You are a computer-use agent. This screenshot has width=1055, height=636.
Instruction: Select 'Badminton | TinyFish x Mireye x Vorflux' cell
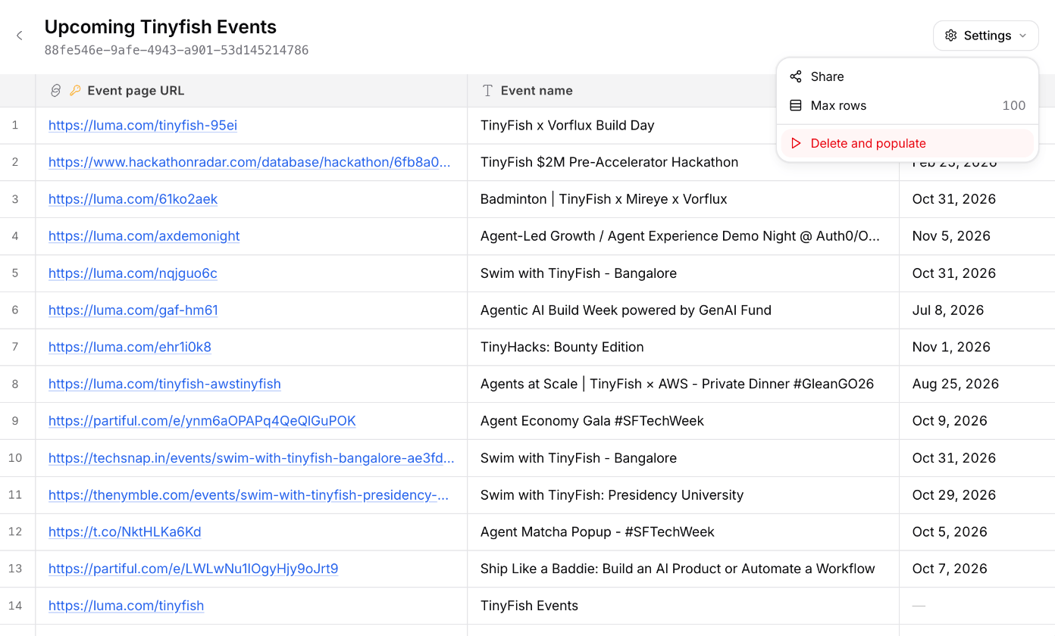click(683, 199)
